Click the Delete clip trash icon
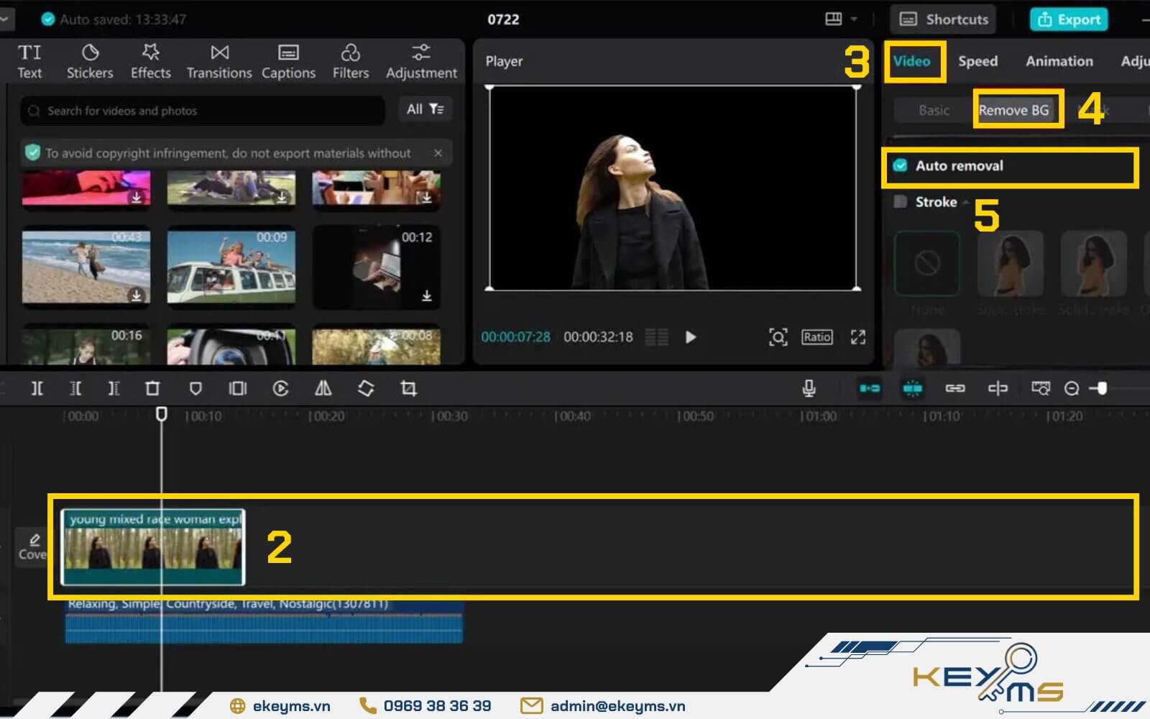The image size is (1150, 719). 152,388
